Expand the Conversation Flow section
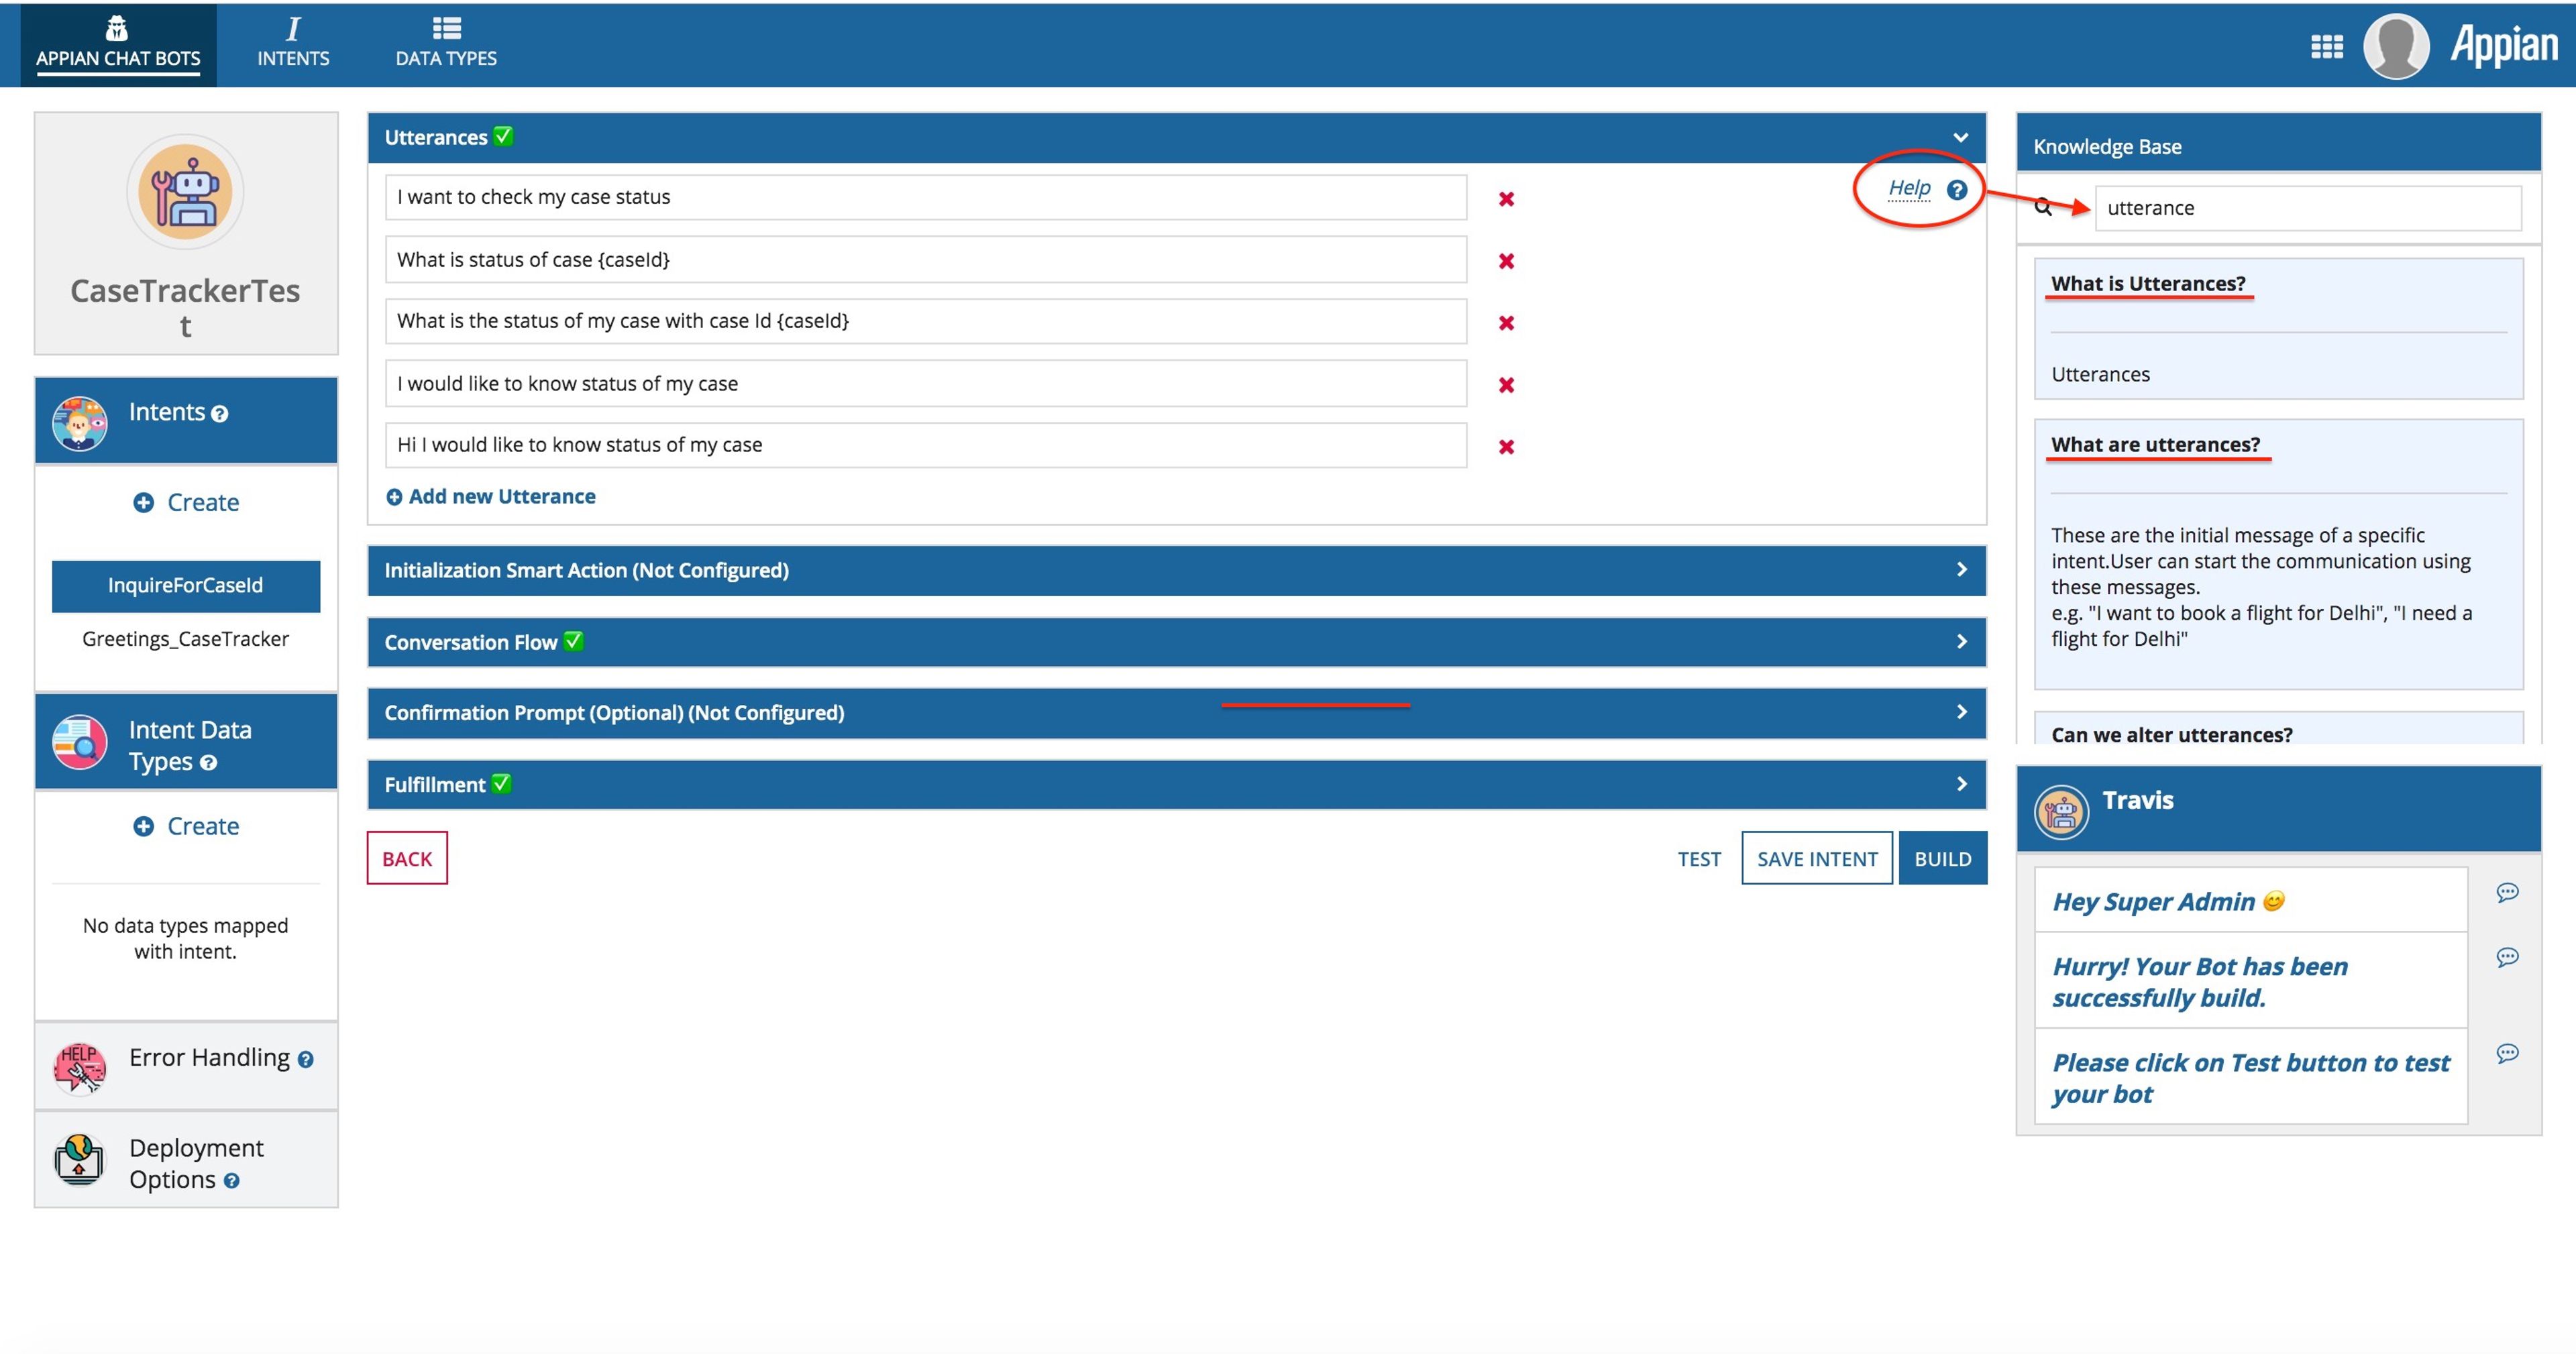Screen dimensions: 2576x1354 coord(1176,642)
